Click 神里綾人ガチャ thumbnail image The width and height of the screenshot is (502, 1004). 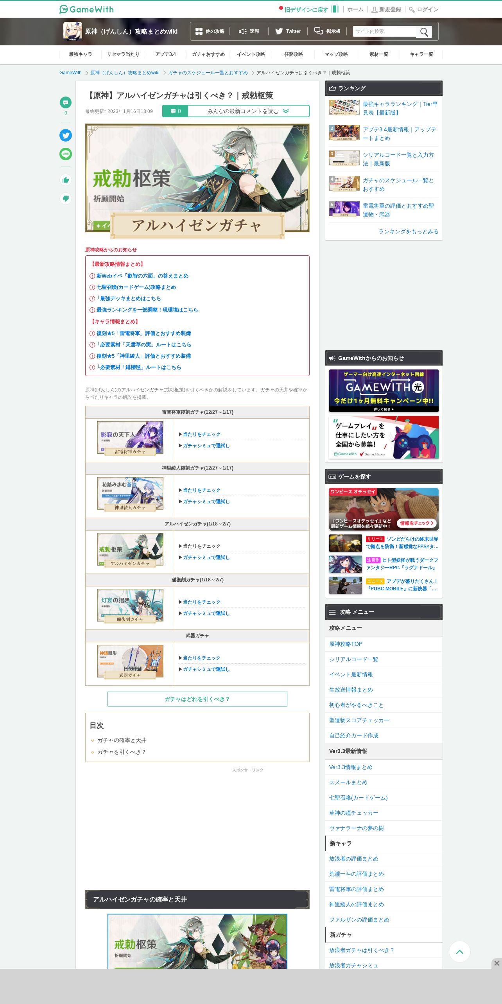tap(130, 494)
